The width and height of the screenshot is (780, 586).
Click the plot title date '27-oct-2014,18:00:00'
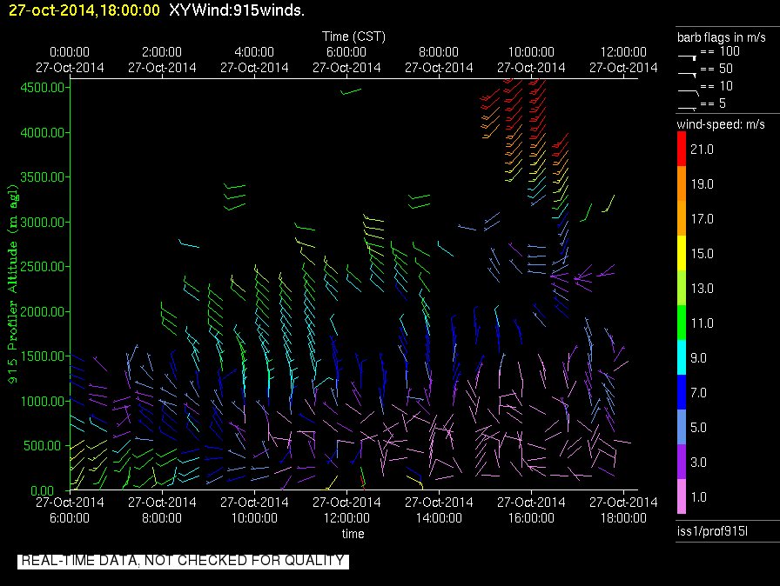click(84, 10)
